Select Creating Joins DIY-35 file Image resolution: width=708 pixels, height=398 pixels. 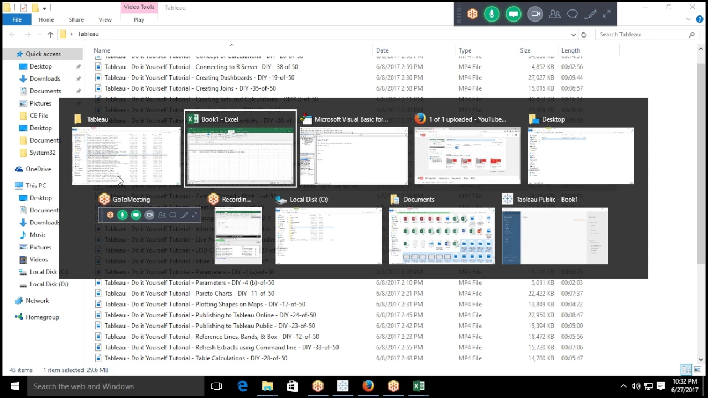click(190, 88)
